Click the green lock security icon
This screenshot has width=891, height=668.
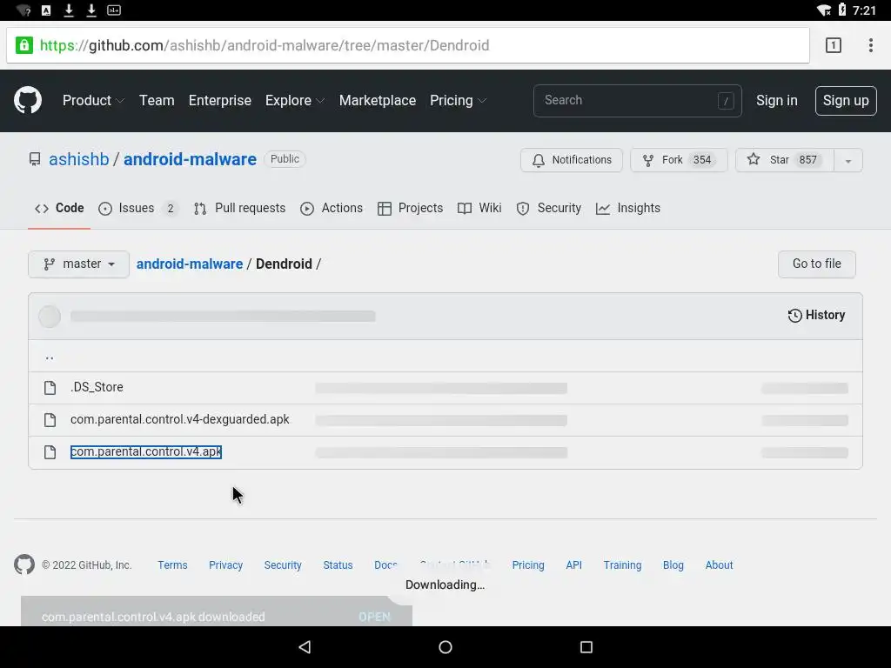pyautogui.click(x=23, y=45)
